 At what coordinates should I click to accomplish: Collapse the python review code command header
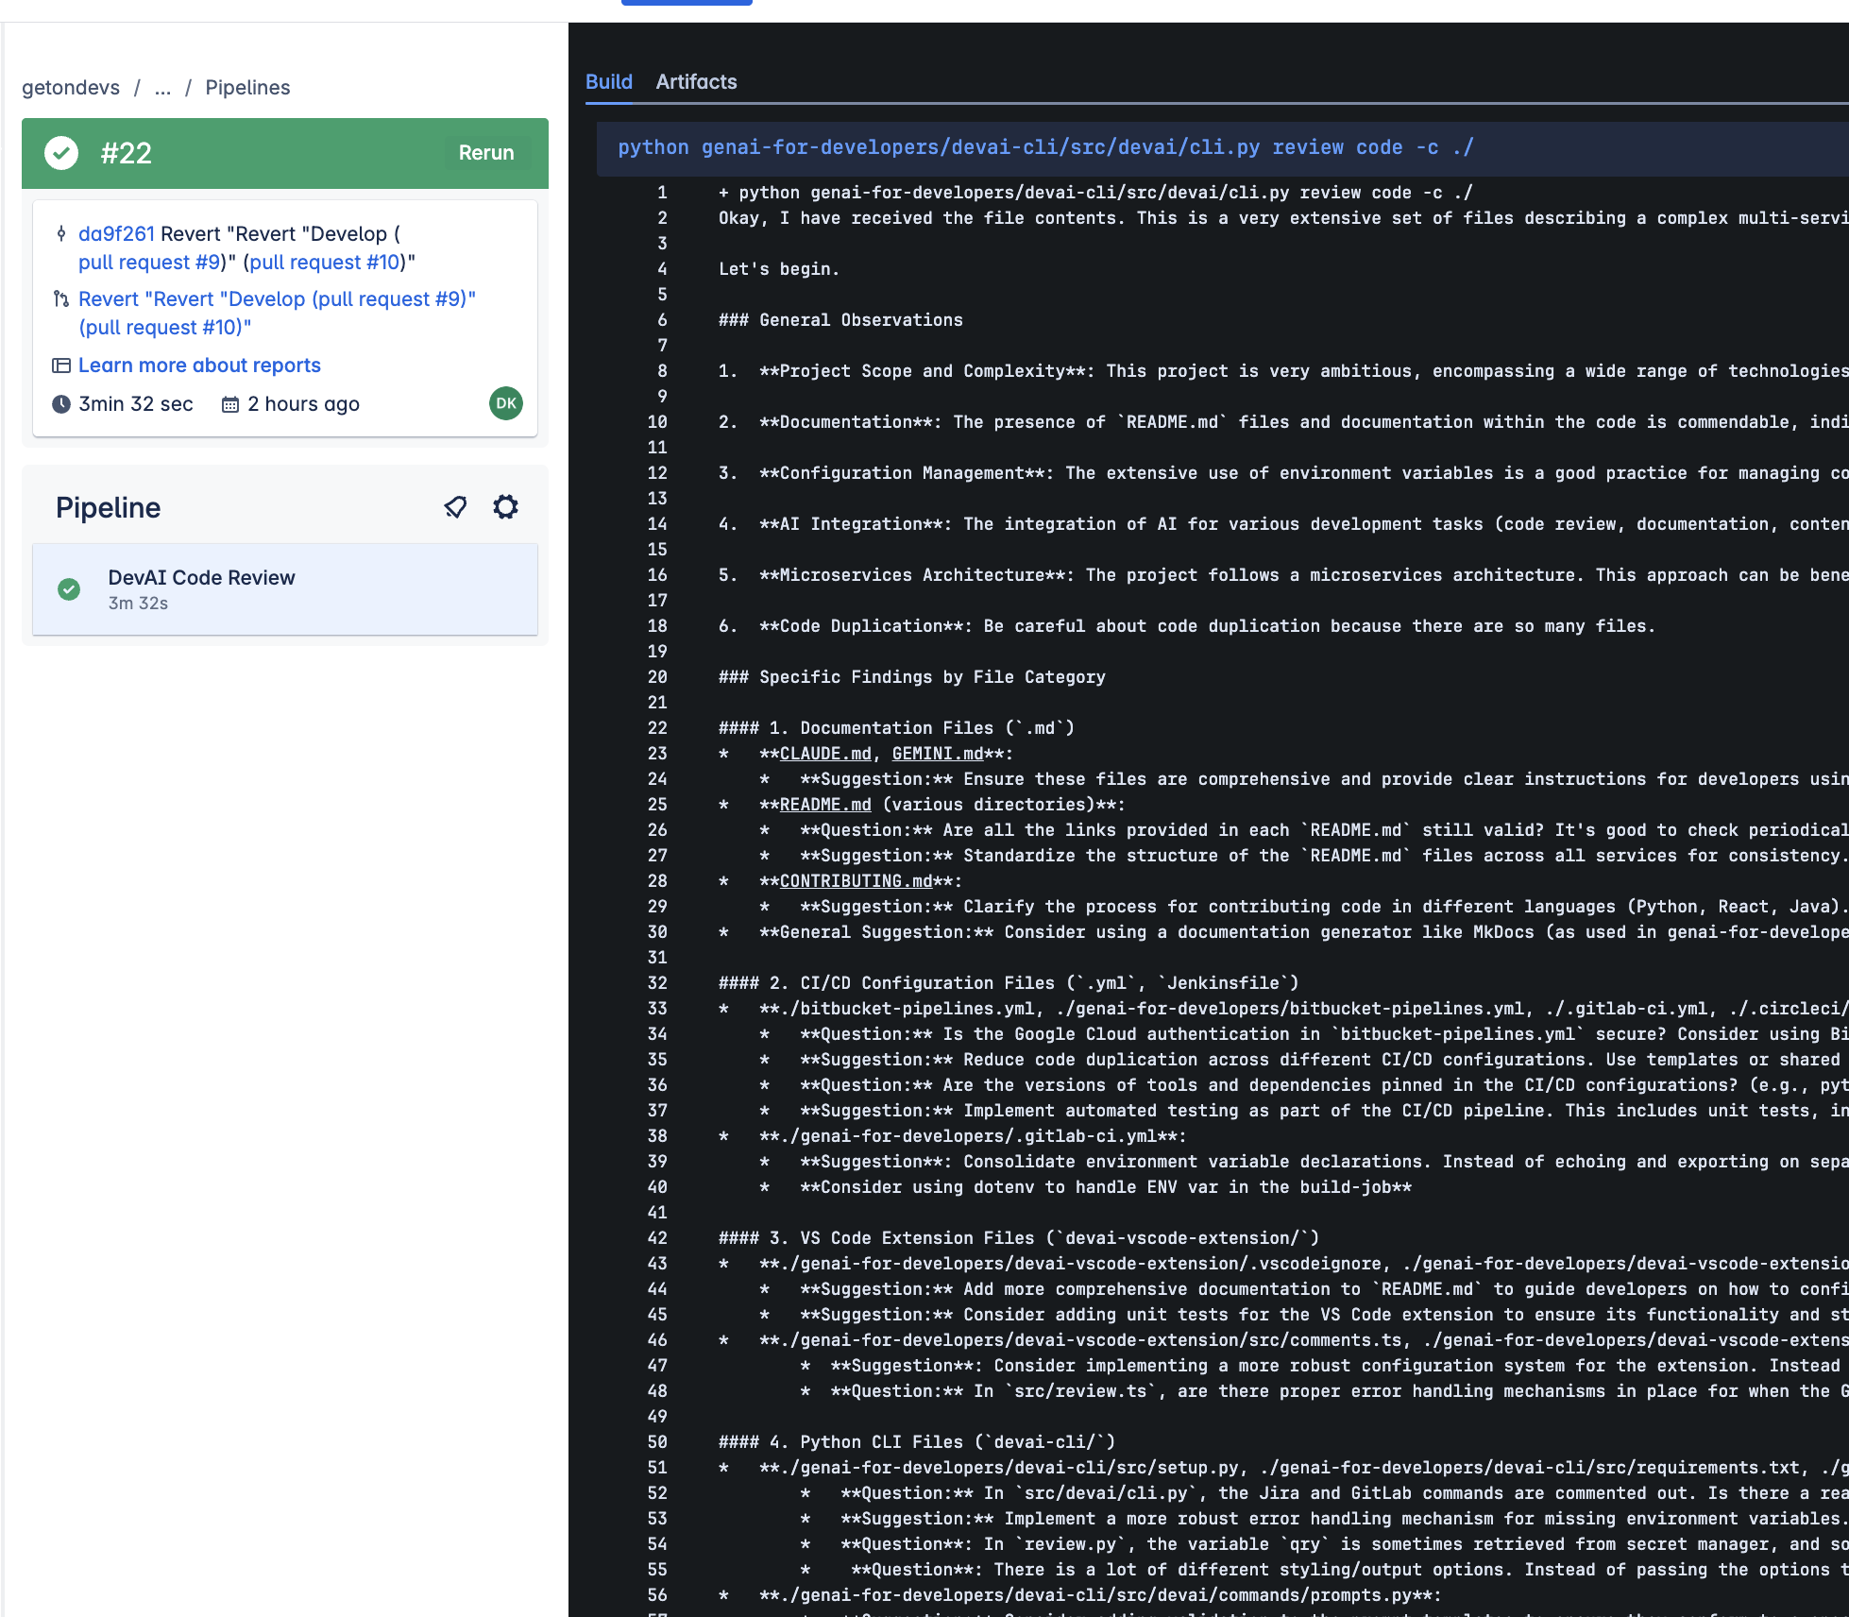pos(1044,147)
